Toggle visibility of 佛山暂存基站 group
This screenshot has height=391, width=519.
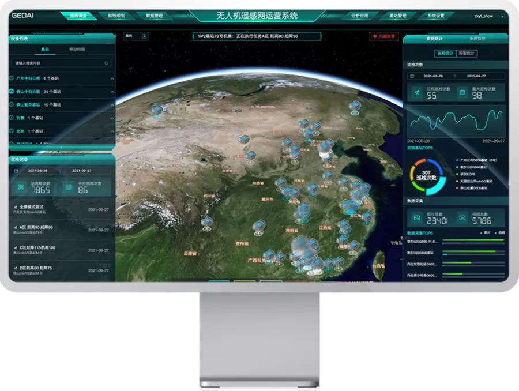[12, 104]
